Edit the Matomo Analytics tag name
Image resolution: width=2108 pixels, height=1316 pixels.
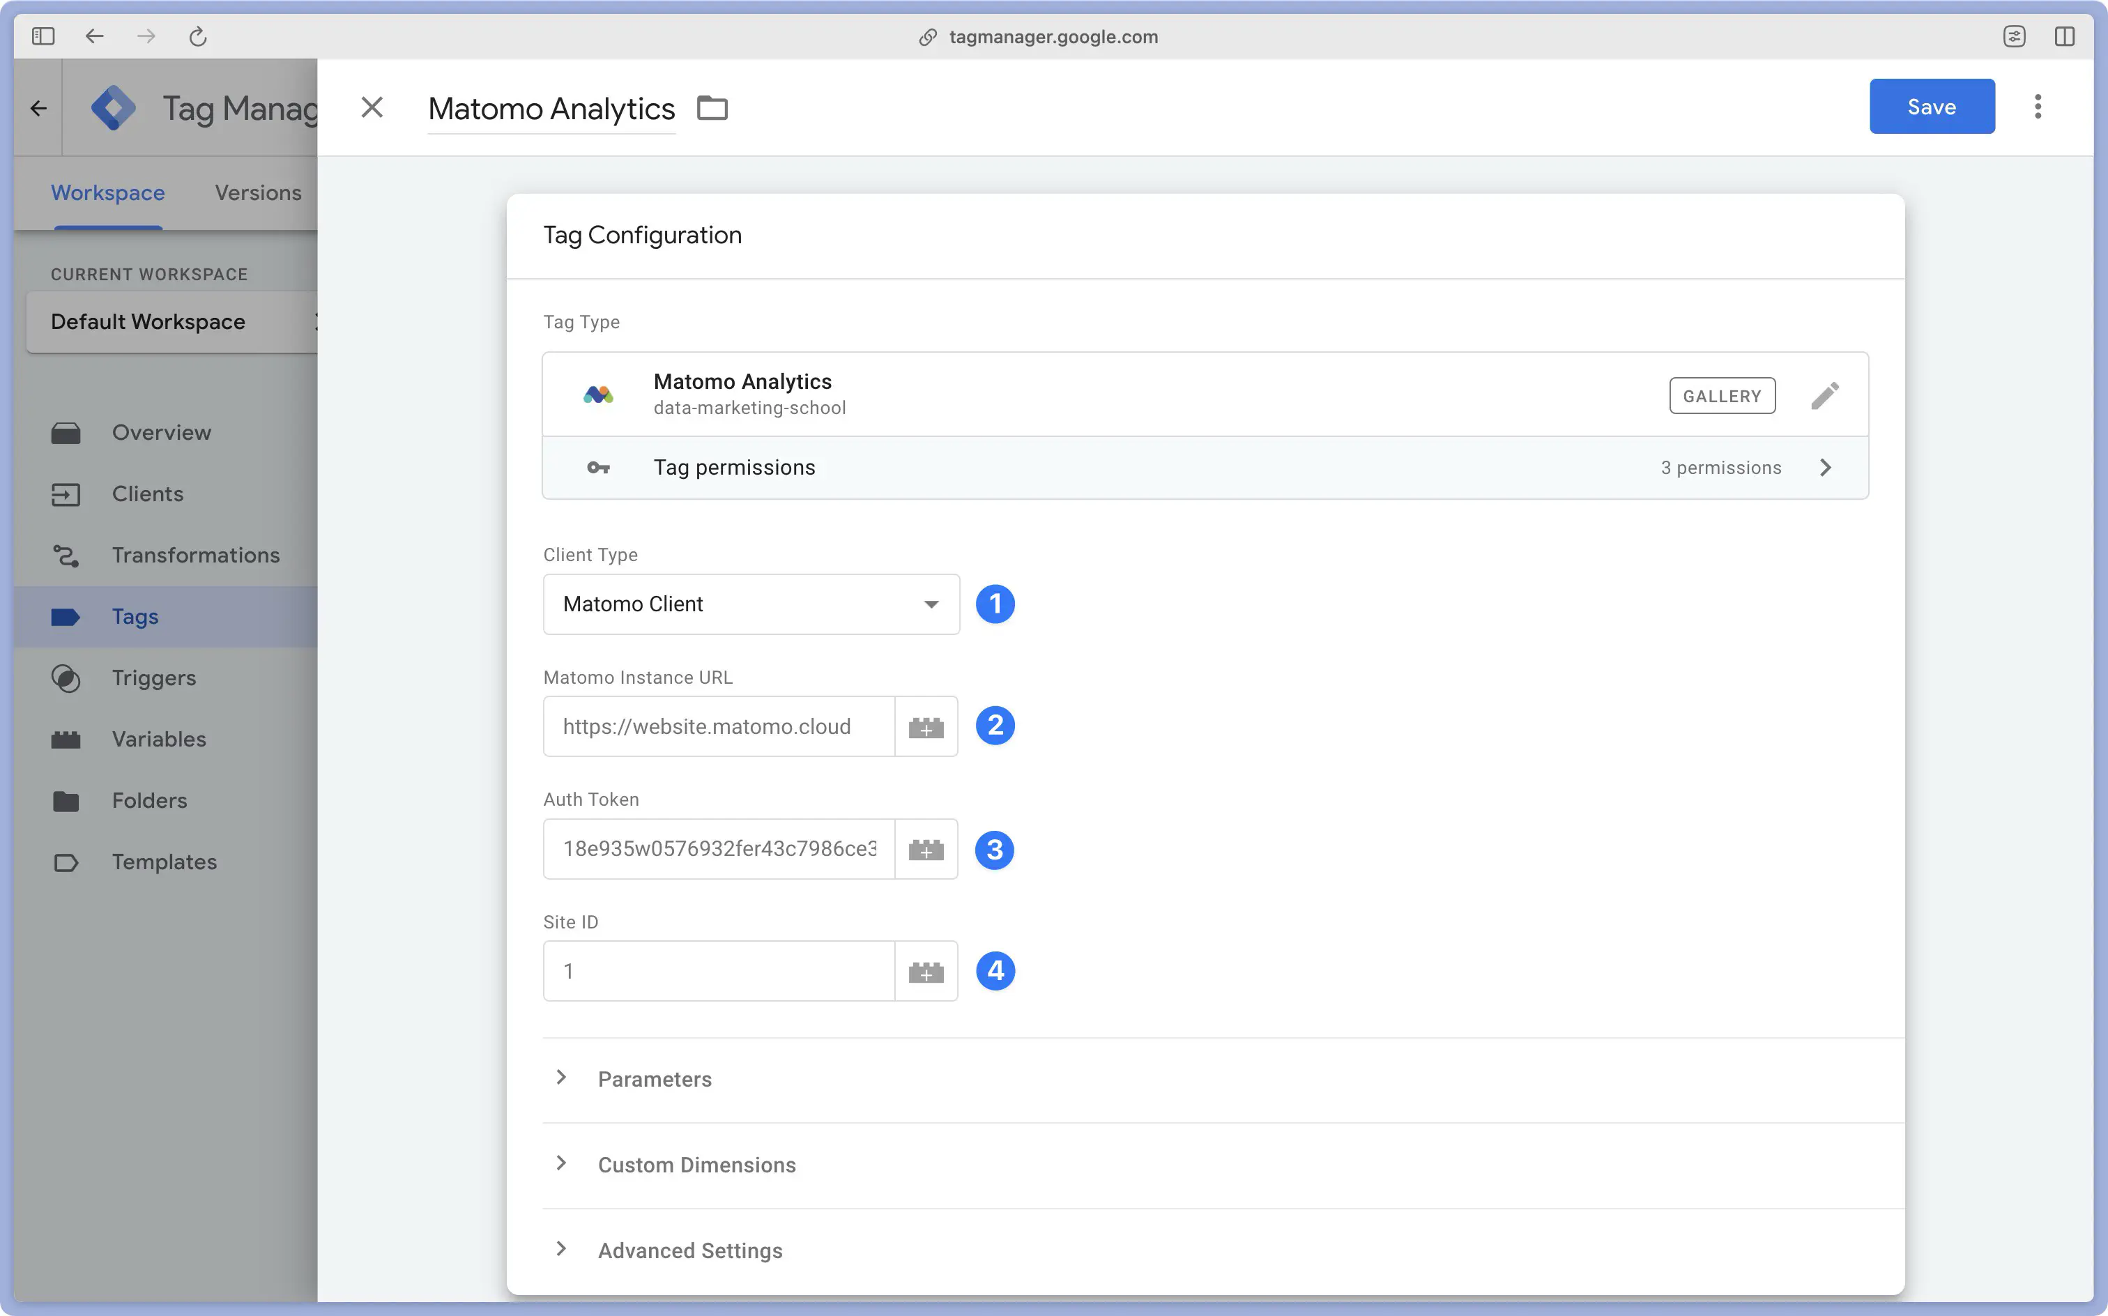click(x=551, y=109)
